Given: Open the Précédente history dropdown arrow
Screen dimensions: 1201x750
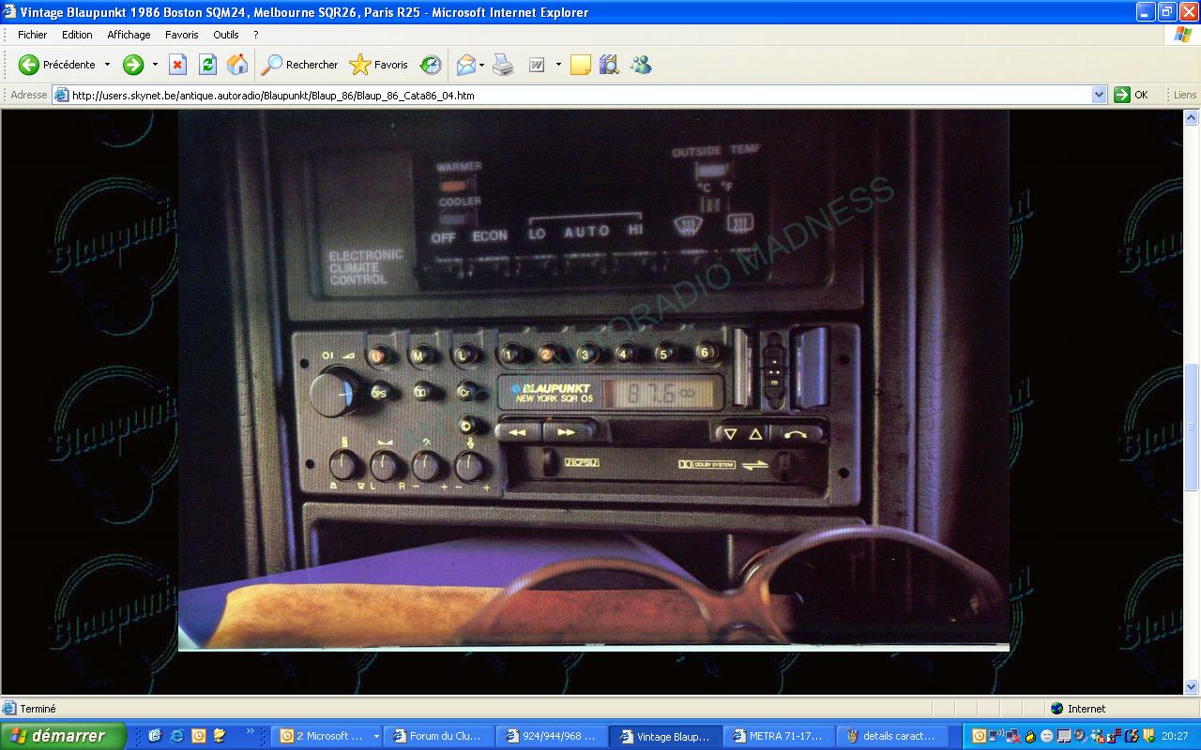Looking at the screenshot, I should point(107,65).
